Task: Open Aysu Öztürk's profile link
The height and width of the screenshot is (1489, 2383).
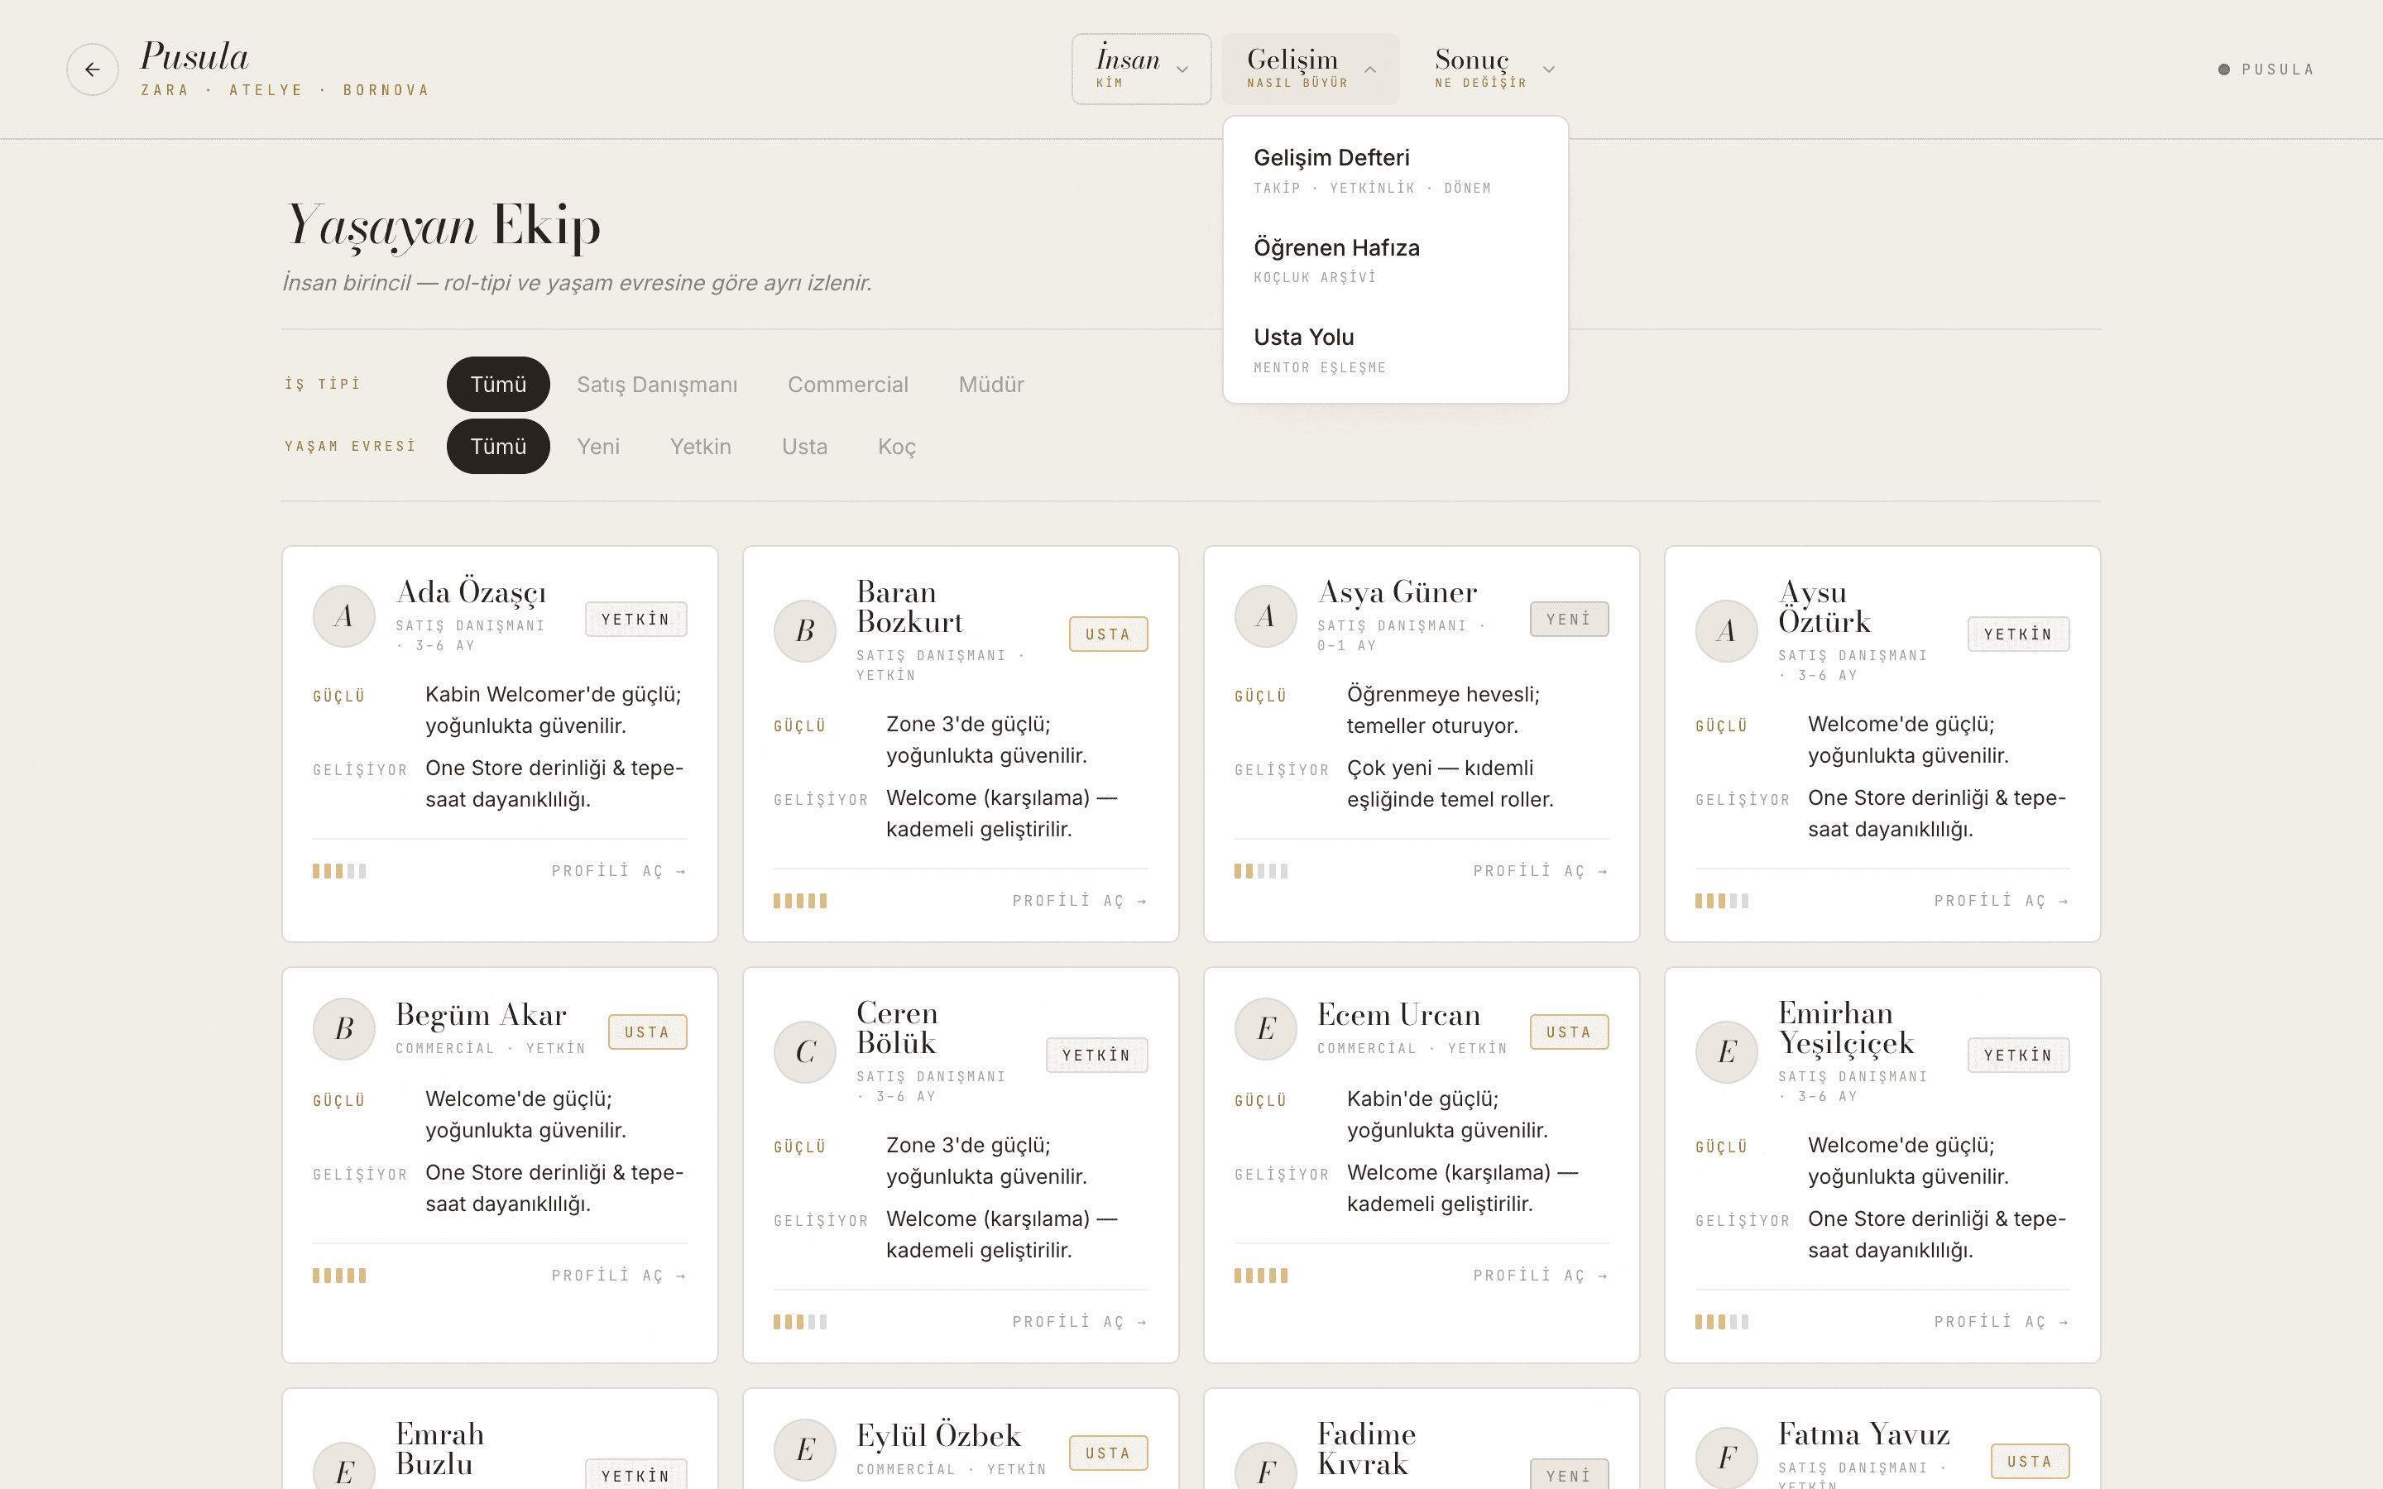Action: (x=2002, y=901)
